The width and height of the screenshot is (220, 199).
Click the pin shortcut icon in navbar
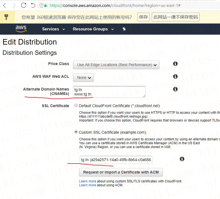click(124, 29)
